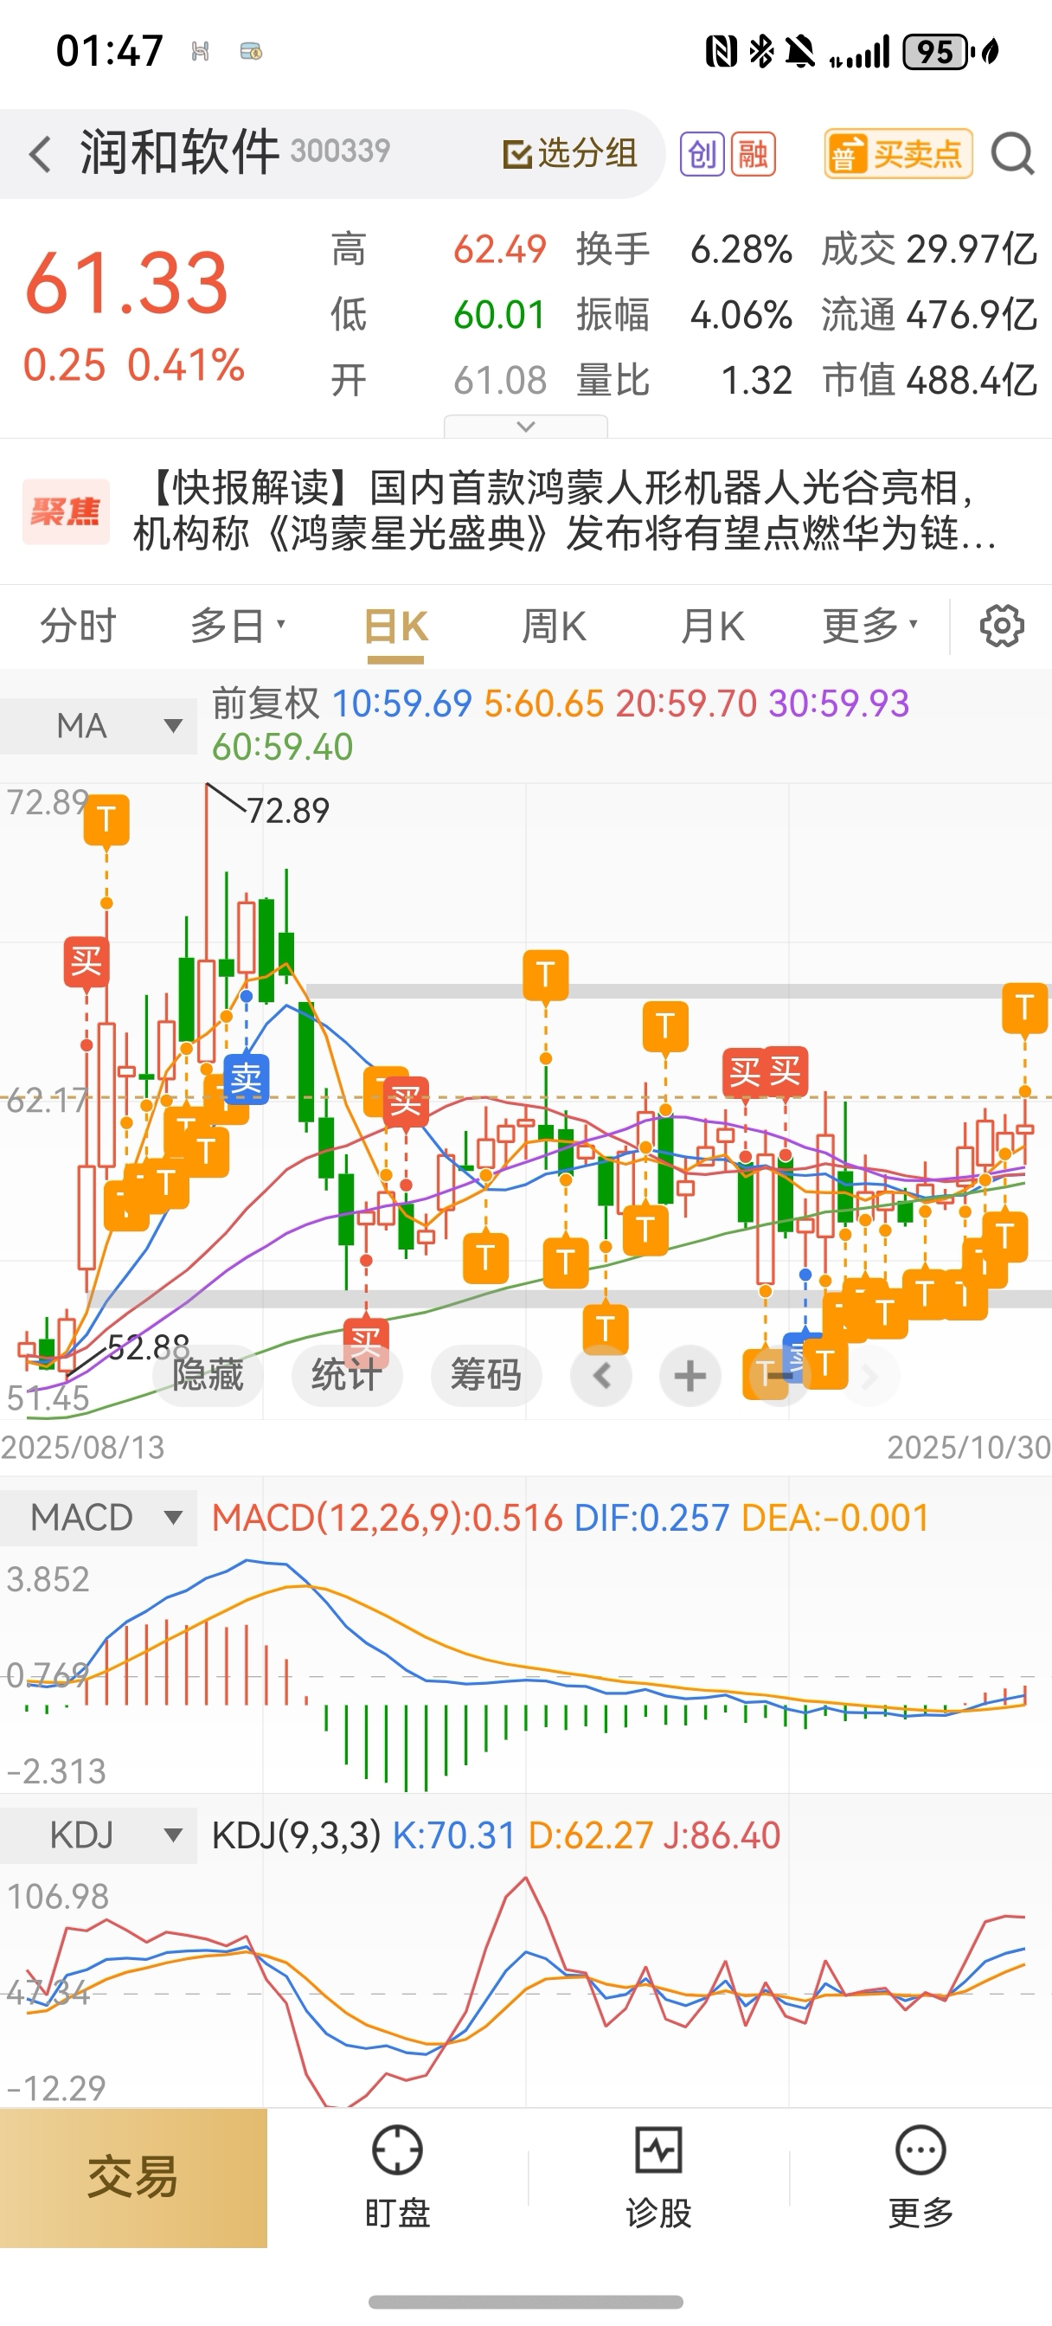Switch to 分时 intraday tab
Image resolution: width=1052 pixels, height=2326 pixels.
pyautogui.click(x=78, y=626)
